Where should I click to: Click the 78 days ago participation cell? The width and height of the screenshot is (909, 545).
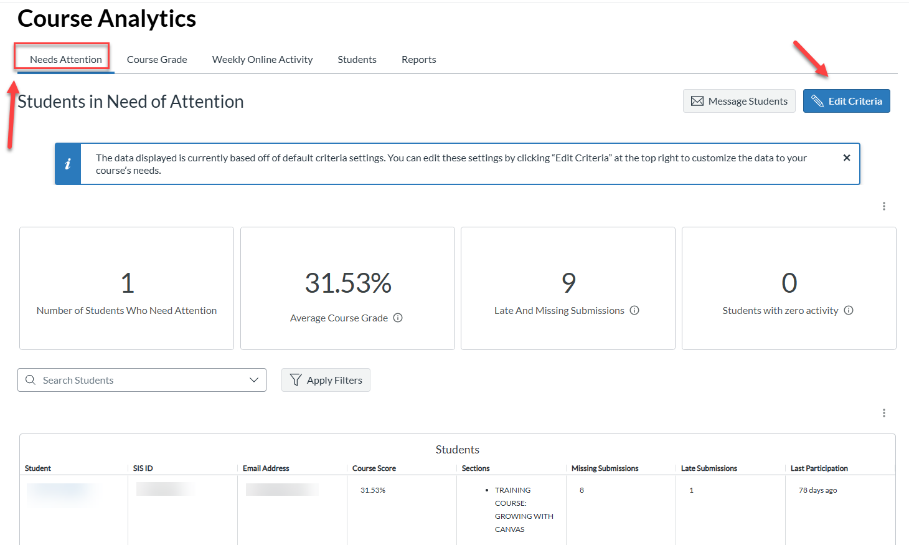point(817,490)
